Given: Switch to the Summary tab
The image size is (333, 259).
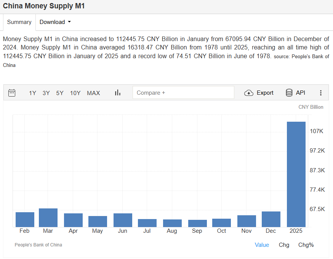Looking at the screenshot, I should 19,22.
